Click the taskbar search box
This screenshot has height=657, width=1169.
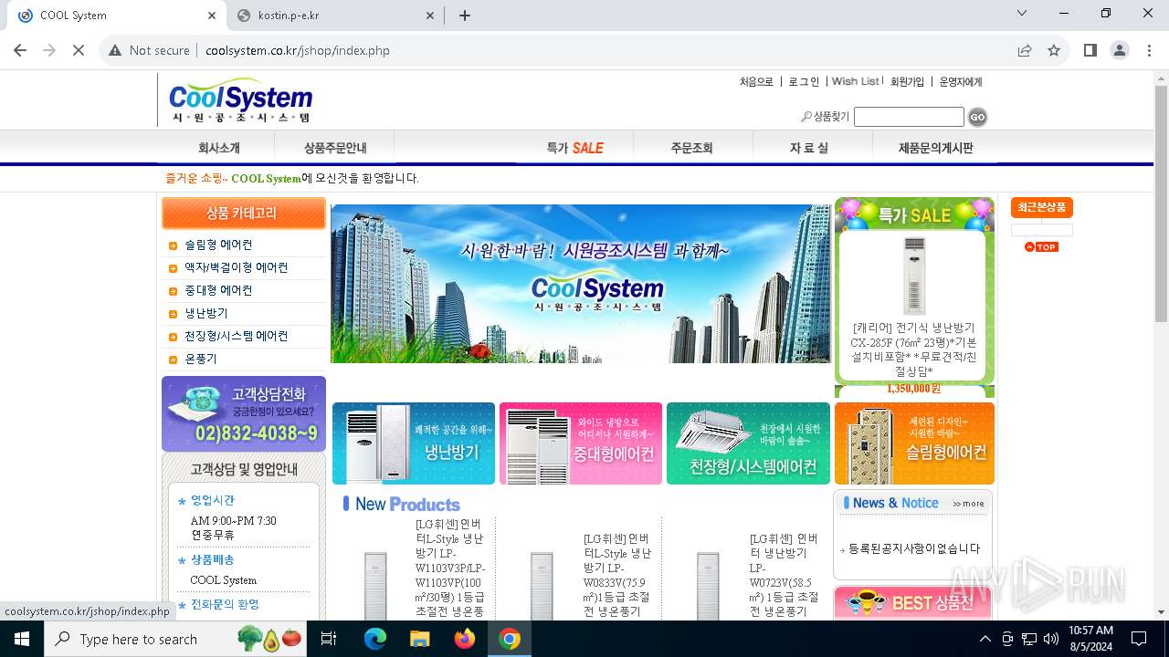(176, 639)
